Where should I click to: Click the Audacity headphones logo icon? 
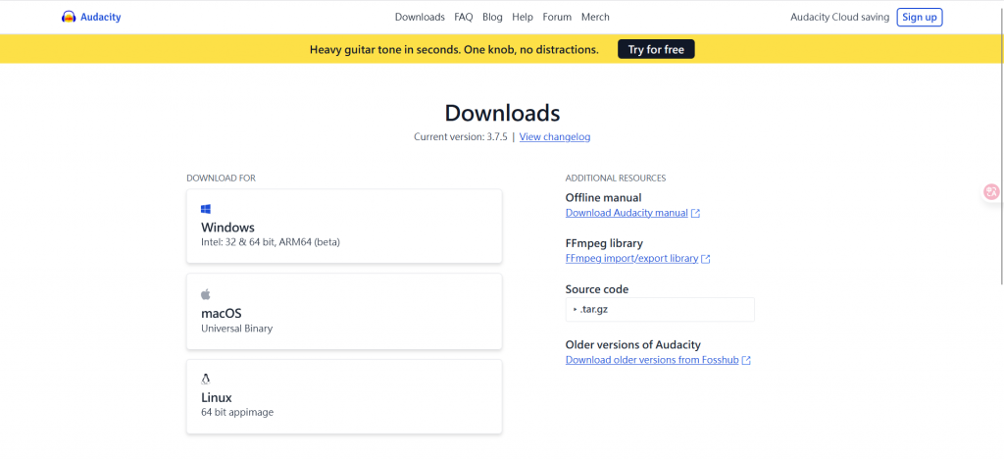coord(69,18)
